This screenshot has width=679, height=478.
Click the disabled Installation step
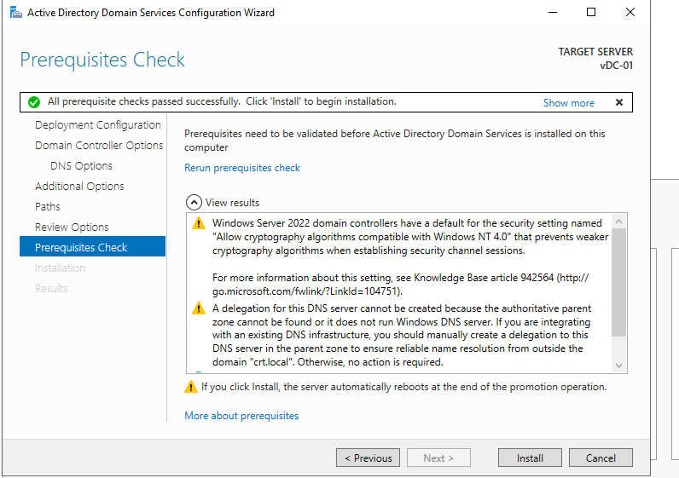61,268
